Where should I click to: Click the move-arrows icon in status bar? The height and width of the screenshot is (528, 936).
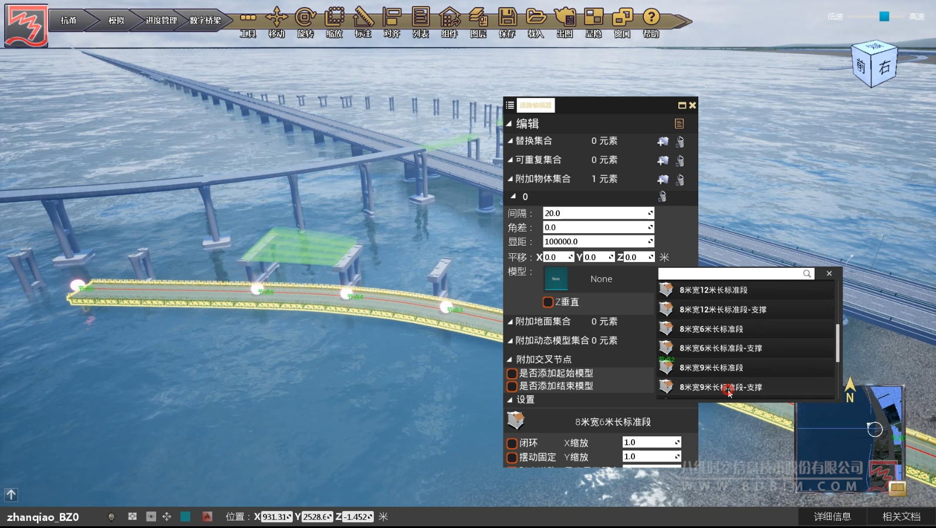coord(167,516)
